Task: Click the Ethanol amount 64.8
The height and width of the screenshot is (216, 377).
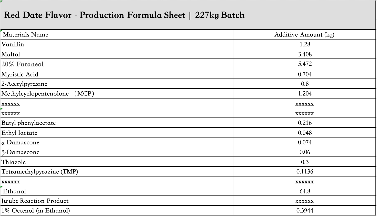Action: tap(304, 191)
